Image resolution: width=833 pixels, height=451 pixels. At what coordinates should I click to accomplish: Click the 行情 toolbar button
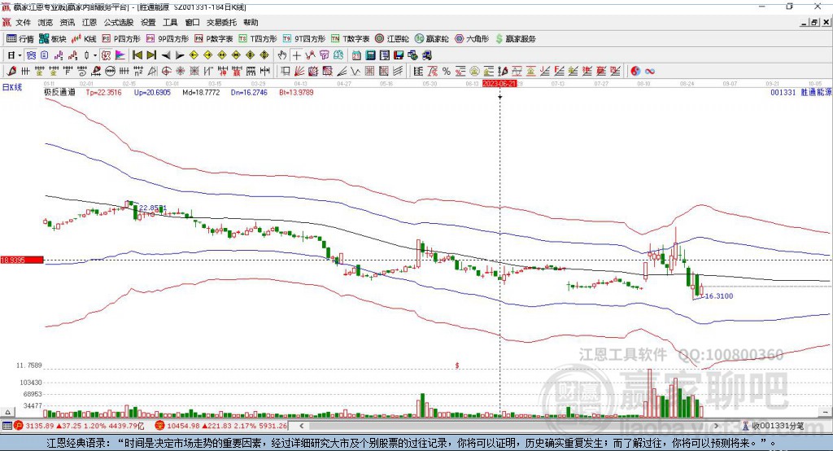(20, 39)
